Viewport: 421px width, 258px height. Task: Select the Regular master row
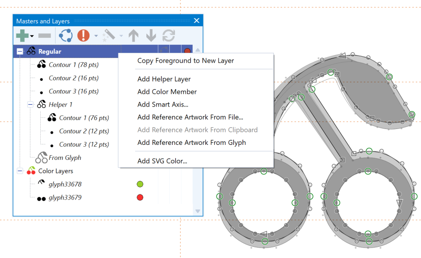point(103,51)
